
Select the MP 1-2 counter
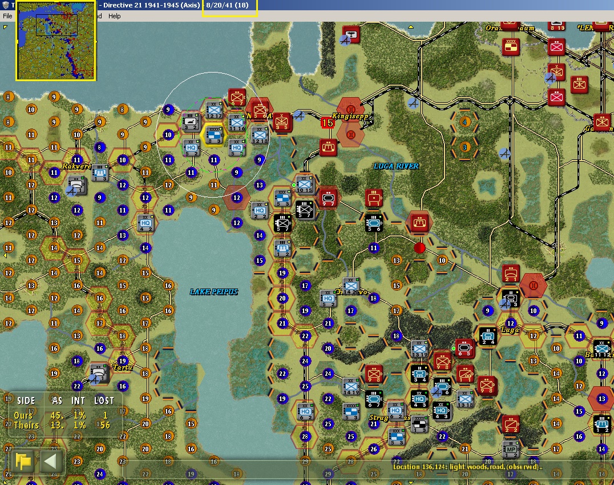[511, 450]
